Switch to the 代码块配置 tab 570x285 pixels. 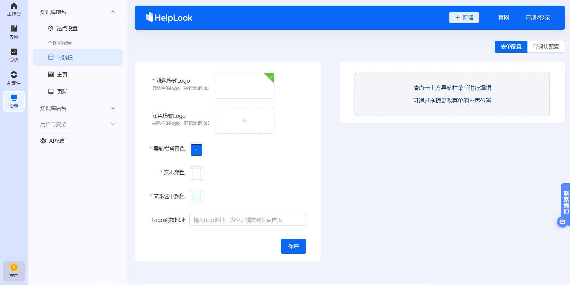click(546, 47)
